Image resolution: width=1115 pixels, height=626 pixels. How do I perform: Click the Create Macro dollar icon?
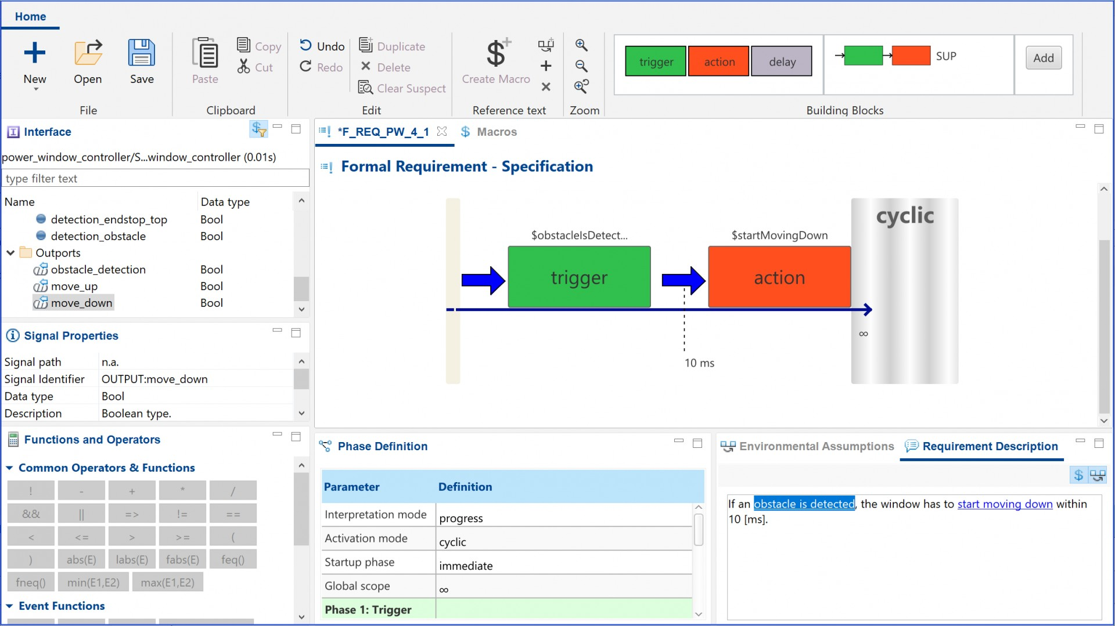click(498, 53)
